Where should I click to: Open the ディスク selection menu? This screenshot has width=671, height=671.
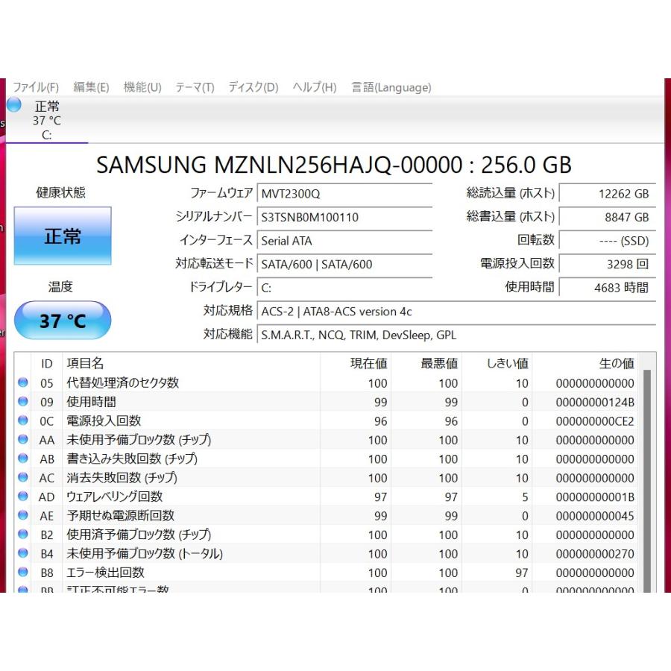coord(253,87)
